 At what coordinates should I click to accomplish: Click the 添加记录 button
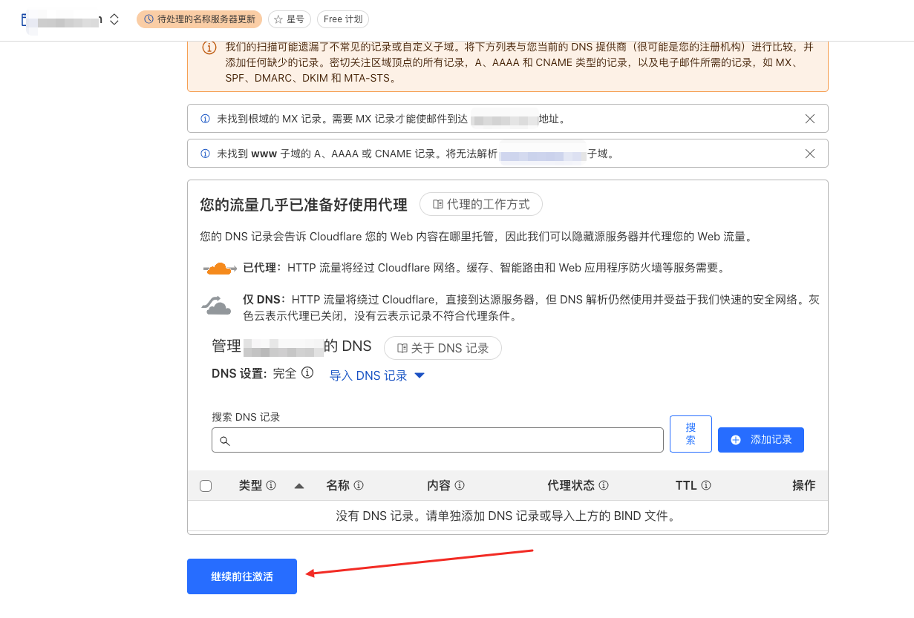tap(761, 439)
